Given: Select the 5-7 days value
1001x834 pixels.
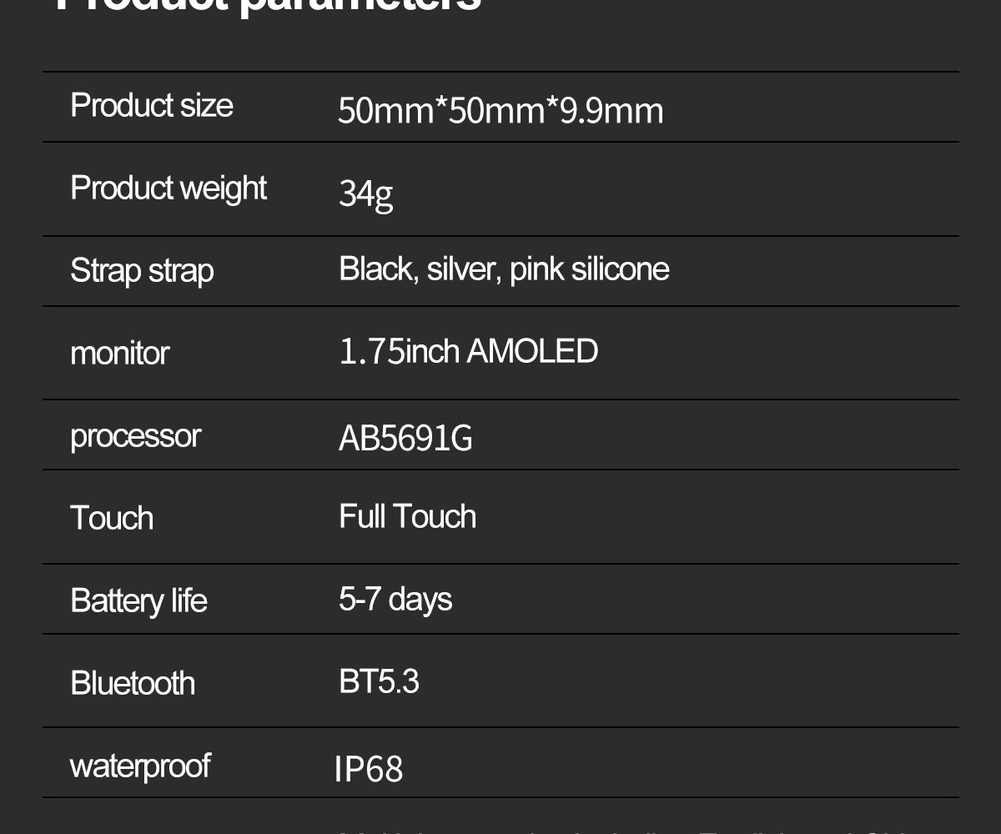Looking at the screenshot, I should [395, 600].
